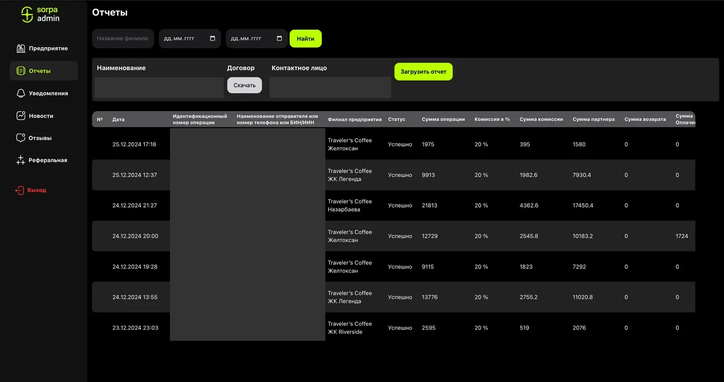
Task: Select the date cell 24.12.2024 21:27
Action: coord(135,206)
